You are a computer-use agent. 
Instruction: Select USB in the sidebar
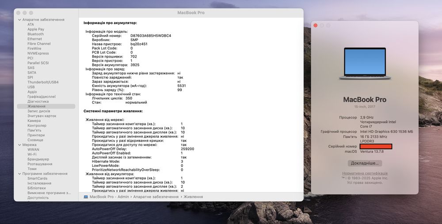31,87
